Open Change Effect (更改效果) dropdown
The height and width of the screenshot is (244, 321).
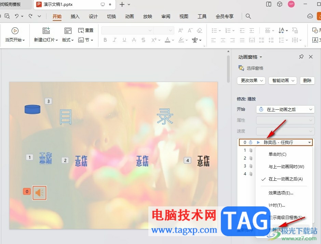click(251, 81)
